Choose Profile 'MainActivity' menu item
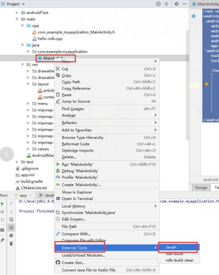Screen dimensions: 219x275 point(107,177)
